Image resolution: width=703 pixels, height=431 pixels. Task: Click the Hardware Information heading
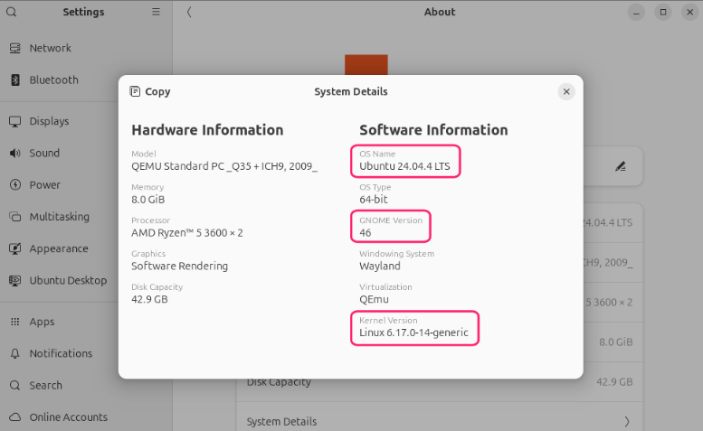207,130
